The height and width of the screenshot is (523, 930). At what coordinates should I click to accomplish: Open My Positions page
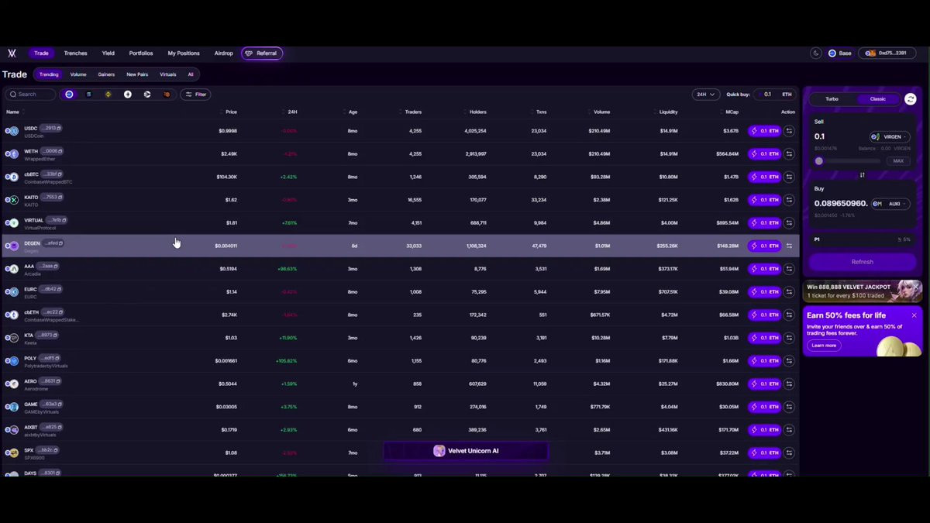point(184,53)
